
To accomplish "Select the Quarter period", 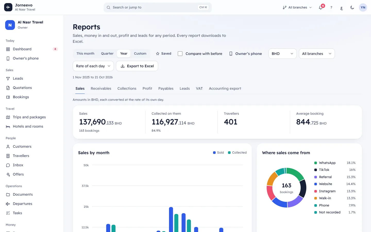I will pos(107,54).
